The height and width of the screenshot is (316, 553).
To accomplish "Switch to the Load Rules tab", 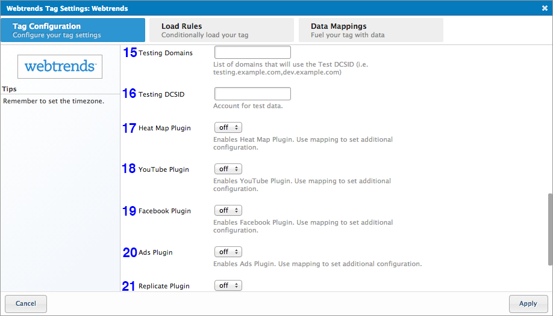I will (x=219, y=30).
